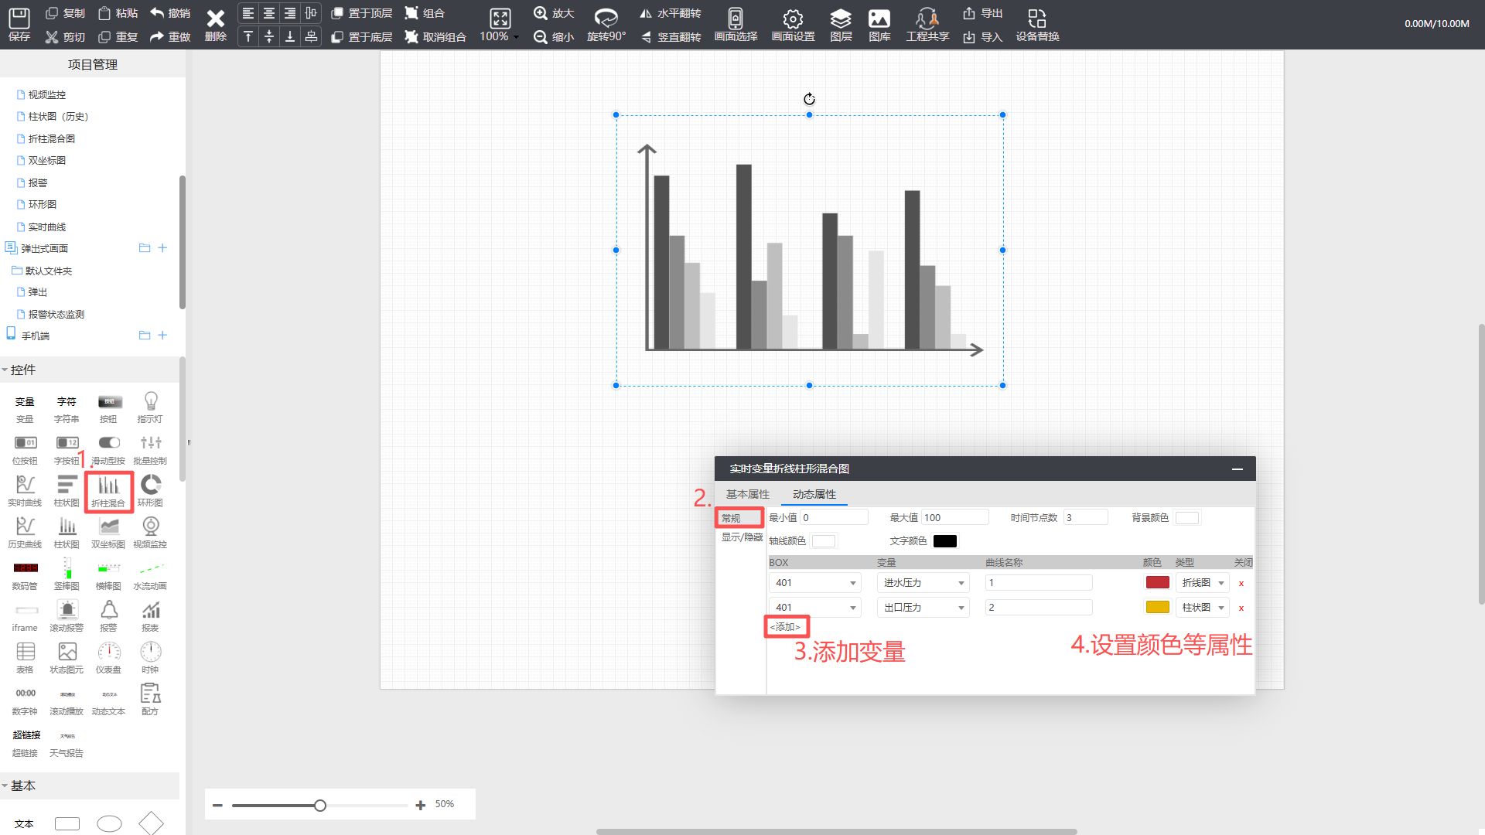Open the 图库 image library
The height and width of the screenshot is (835, 1485).
(x=879, y=19)
